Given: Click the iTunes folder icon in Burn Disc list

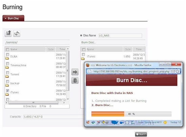Looking at the screenshot, I should pyautogui.click(x=83, y=58).
